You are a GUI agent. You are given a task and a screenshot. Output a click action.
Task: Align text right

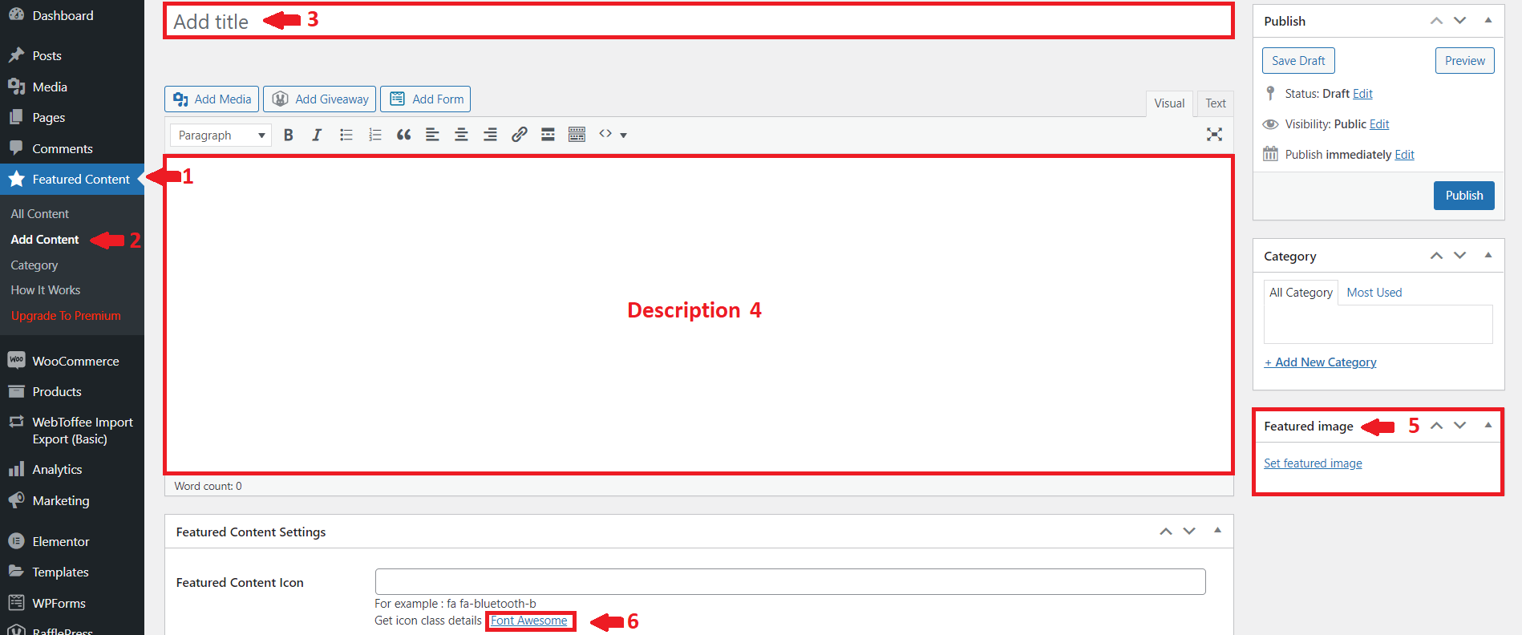(x=490, y=135)
